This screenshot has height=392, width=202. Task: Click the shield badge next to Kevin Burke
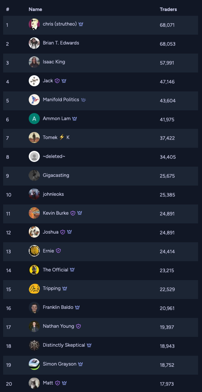click(73, 213)
